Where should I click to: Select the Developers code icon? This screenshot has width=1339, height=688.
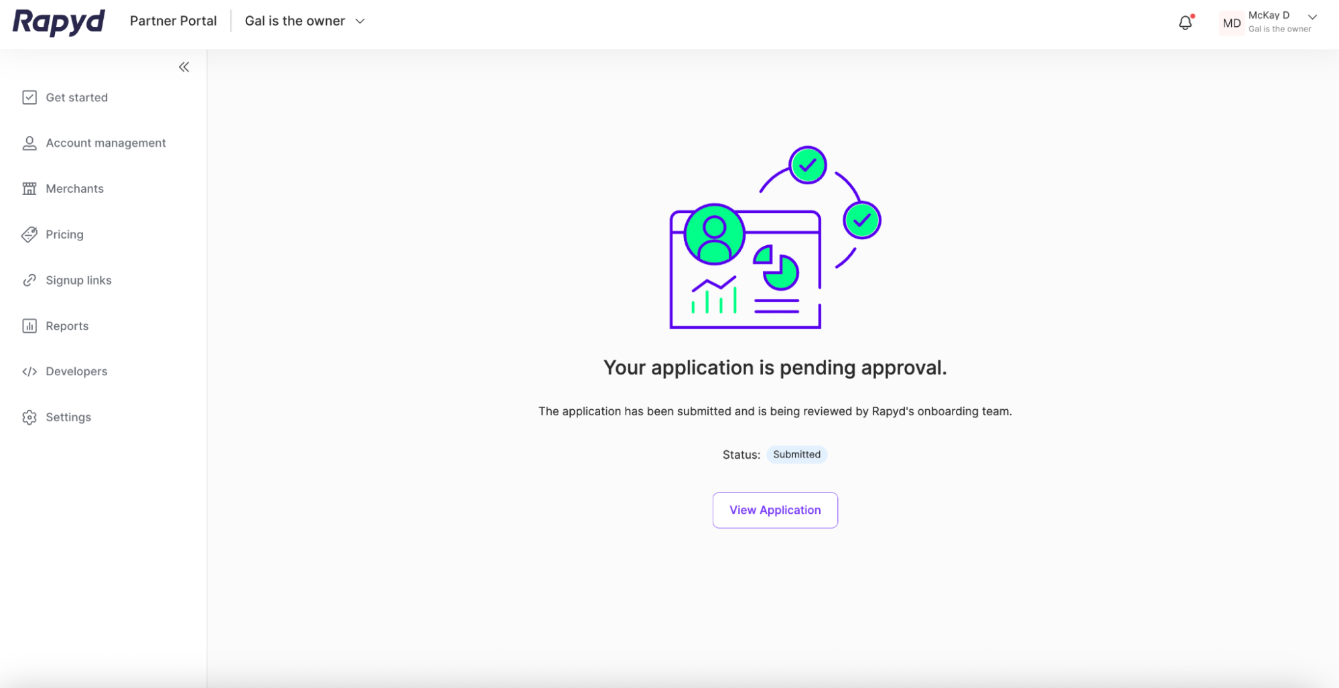[x=29, y=371]
